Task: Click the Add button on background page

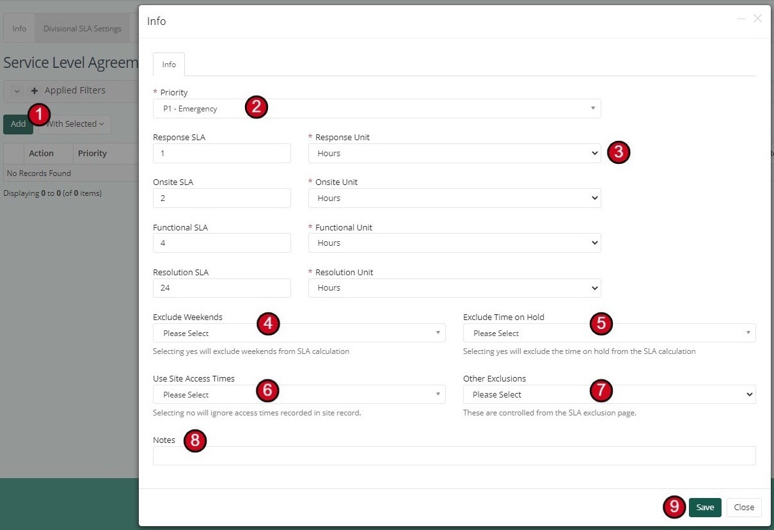Action: pos(18,124)
